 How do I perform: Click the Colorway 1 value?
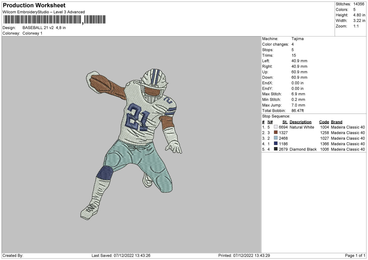click(33, 33)
